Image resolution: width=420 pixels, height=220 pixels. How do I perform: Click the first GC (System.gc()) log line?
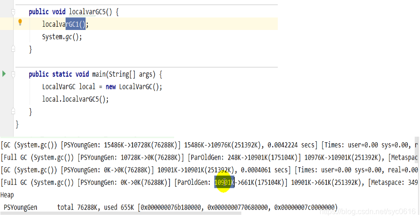209,145
